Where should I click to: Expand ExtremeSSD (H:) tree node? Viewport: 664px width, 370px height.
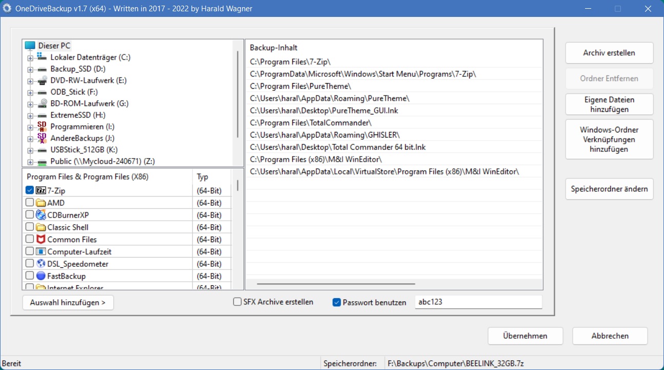(30, 115)
